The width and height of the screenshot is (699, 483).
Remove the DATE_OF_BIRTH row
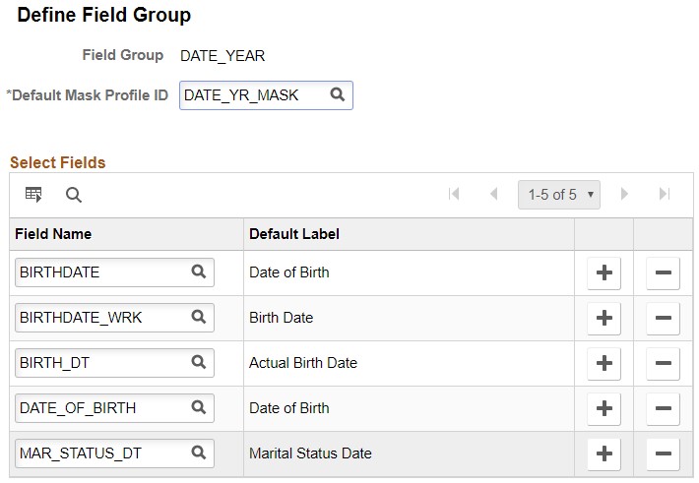tap(663, 408)
